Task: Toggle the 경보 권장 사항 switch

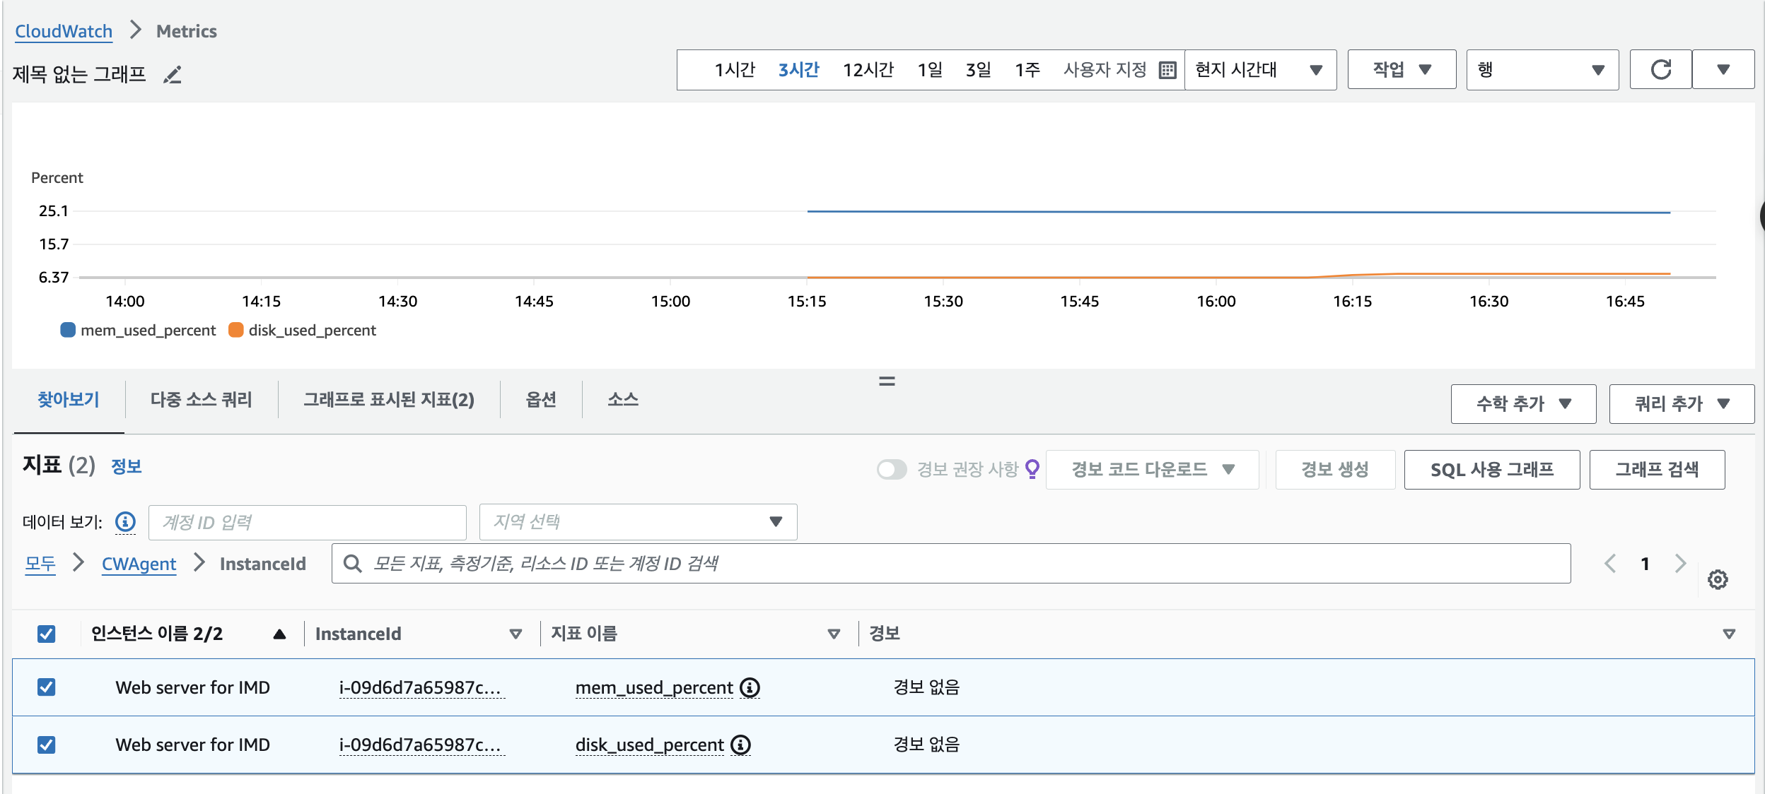Action: (x=891, y=470)
